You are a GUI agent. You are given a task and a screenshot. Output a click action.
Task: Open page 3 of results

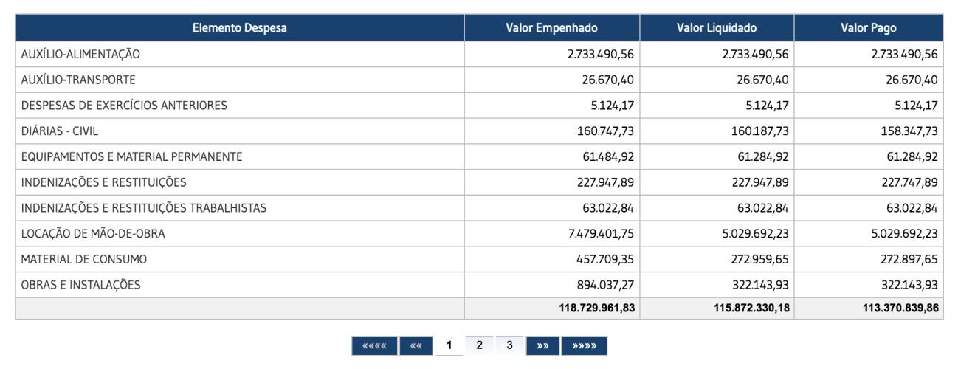point(509,345)
